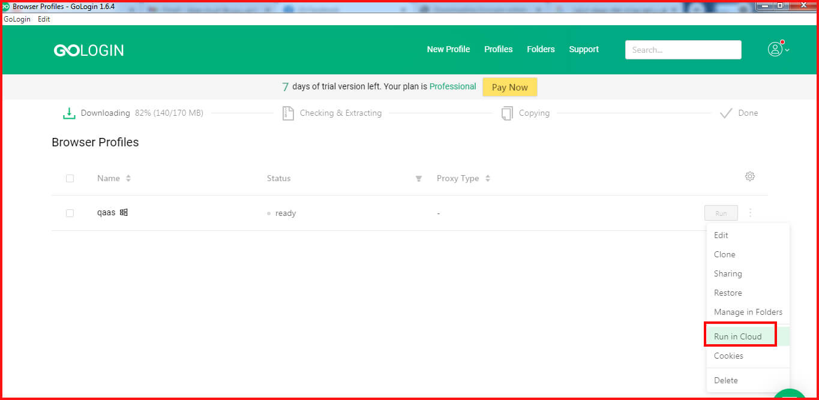Viewport: 819px width, 400px height.
Task: Choose Delete from context menu
Action: pos(748,380)
